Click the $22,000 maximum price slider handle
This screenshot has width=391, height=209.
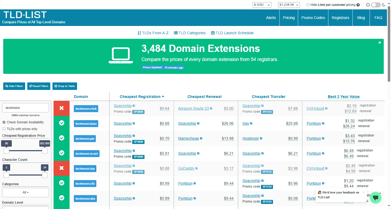point(45,151)
